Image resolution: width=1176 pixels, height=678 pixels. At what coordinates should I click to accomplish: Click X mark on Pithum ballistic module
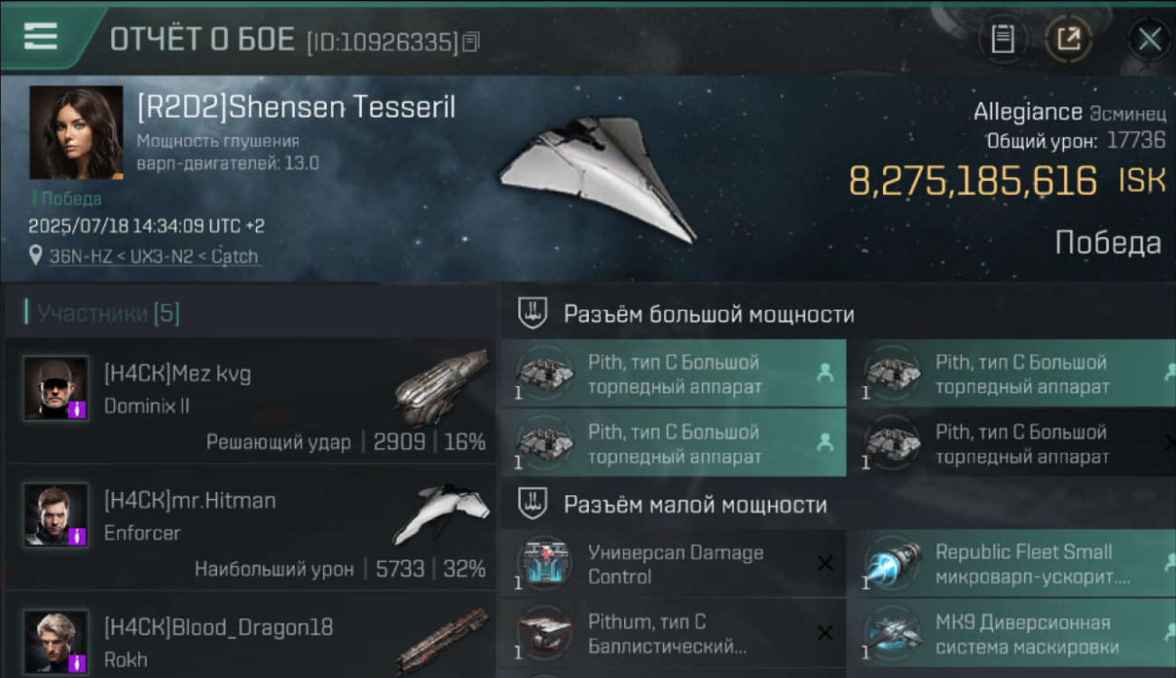click(824, 633)
